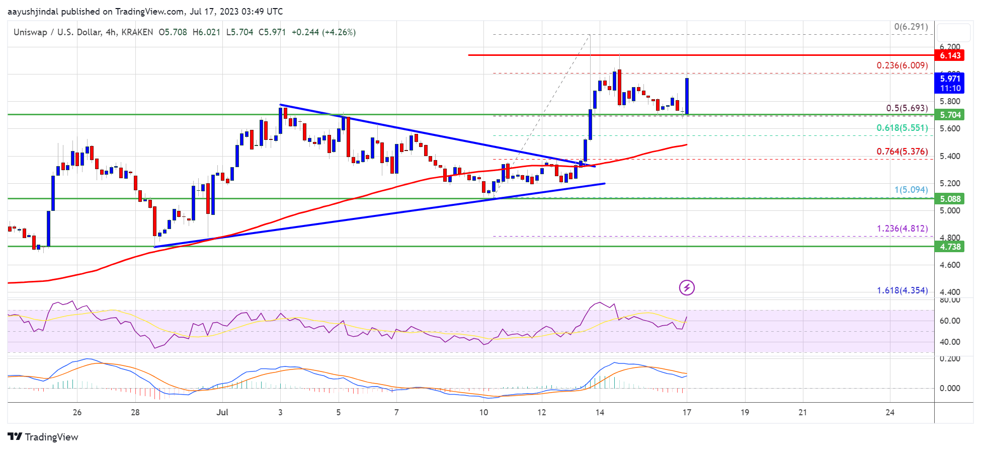Click the green 4.738 price label
This screenshot has height=450, width=981.
(x=949, y=247)
